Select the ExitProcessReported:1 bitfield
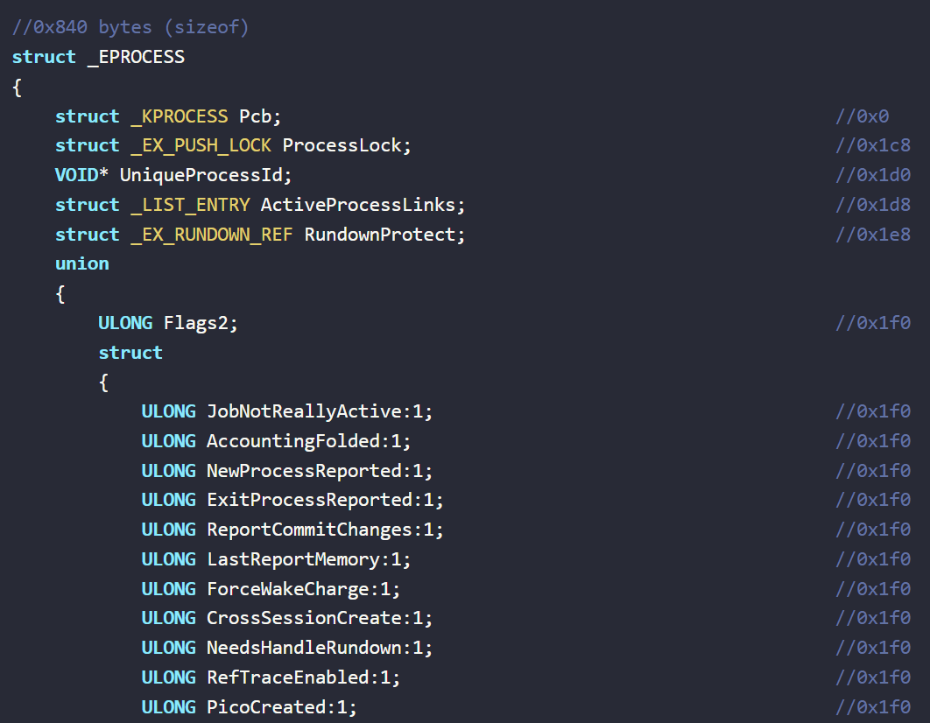Viewport: 930px width, 723px height. point(320,500)
